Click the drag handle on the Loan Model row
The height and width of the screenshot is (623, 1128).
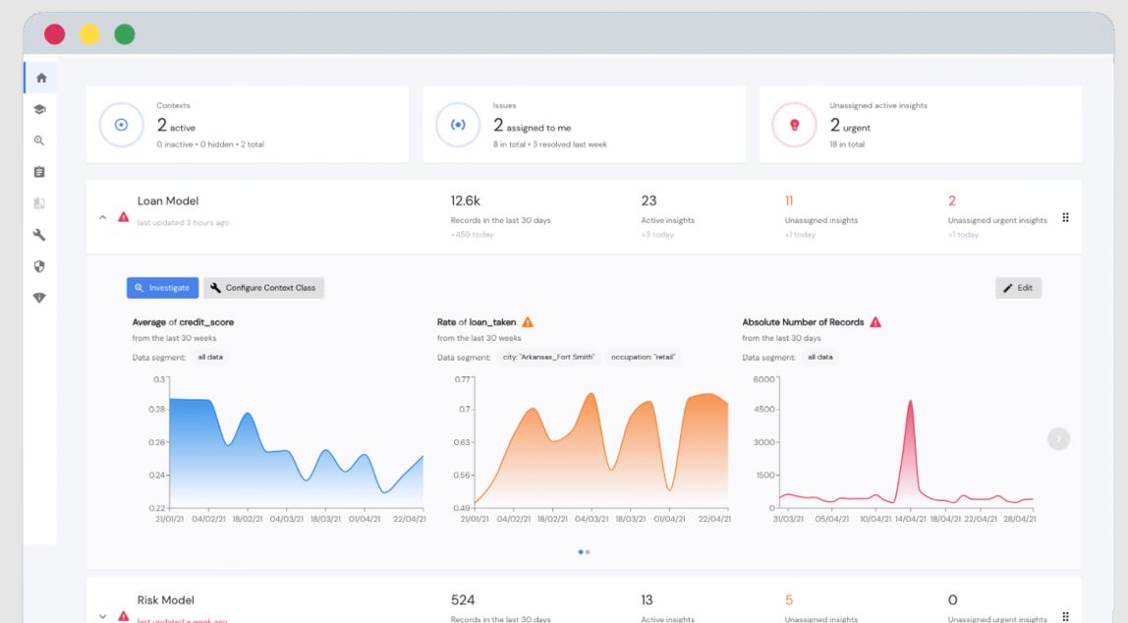pos(1065,218)
